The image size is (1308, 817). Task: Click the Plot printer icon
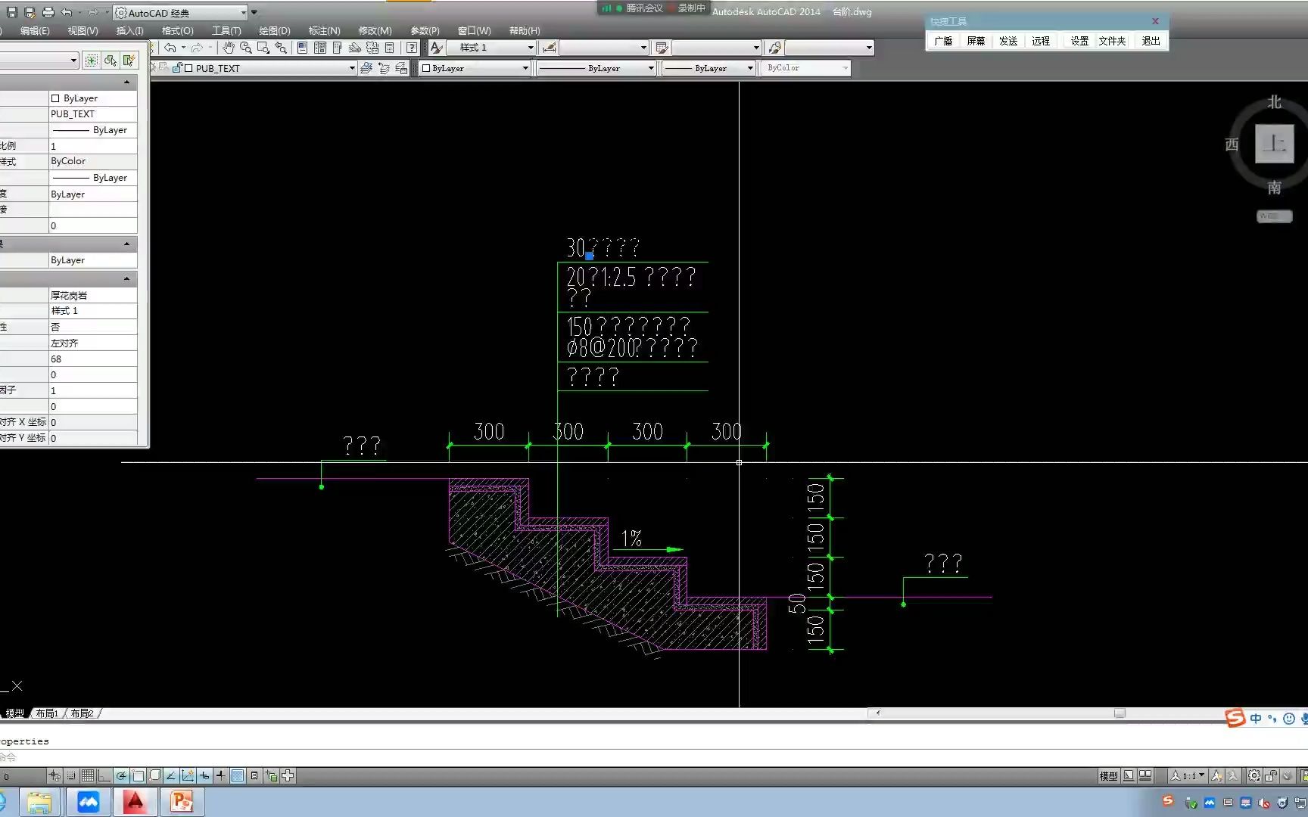click(x=48, y=12)
